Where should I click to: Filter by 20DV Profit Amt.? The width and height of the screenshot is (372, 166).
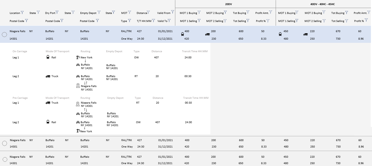coord(271,12)
